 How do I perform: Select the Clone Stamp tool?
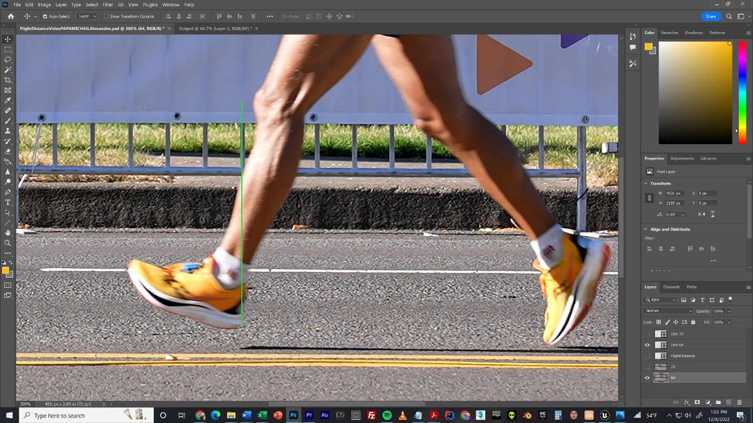8,131
